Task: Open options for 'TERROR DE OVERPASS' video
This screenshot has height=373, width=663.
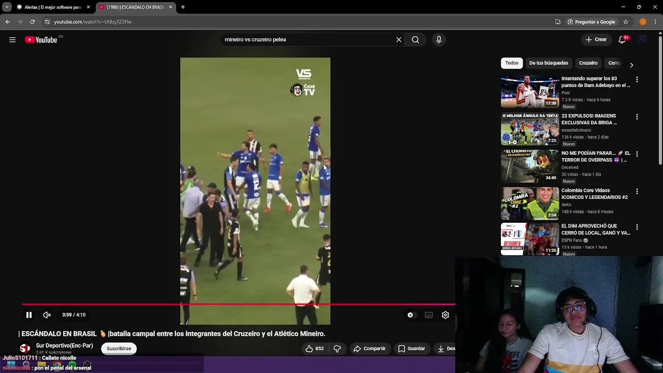Action: click(x=637, y=154)
